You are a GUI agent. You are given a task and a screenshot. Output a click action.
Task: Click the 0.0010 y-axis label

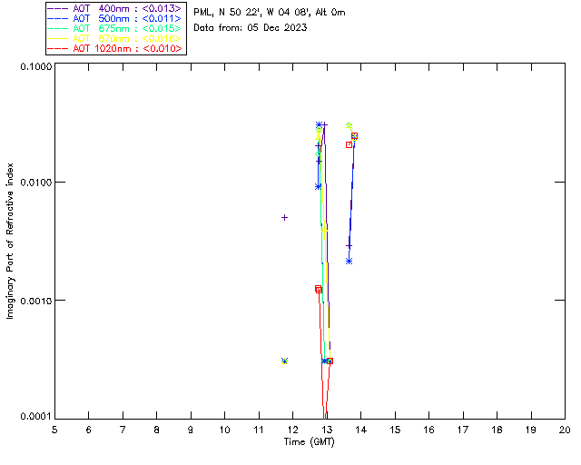(35, 301)
